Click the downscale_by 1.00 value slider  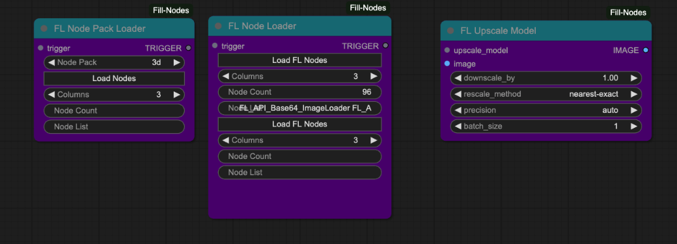coord(546,78)
